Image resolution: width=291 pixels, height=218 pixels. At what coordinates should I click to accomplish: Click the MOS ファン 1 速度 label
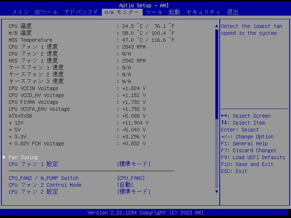(x=33, y=61)
